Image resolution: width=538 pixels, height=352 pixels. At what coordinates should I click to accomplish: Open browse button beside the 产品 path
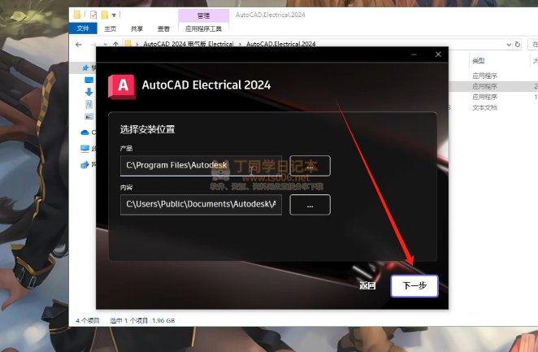point(310,166)
